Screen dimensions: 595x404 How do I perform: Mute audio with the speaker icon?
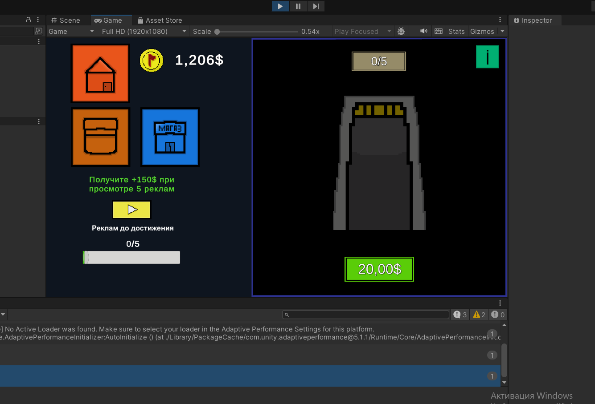coord(424,31)
